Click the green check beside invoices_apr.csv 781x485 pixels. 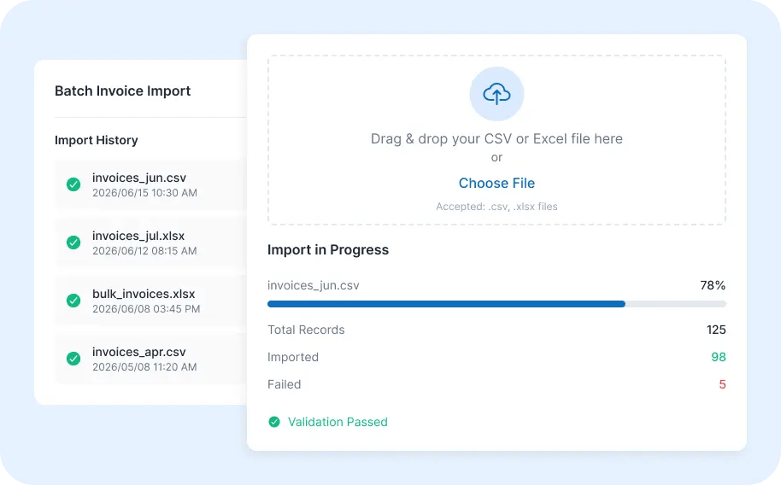coord(73,359)
